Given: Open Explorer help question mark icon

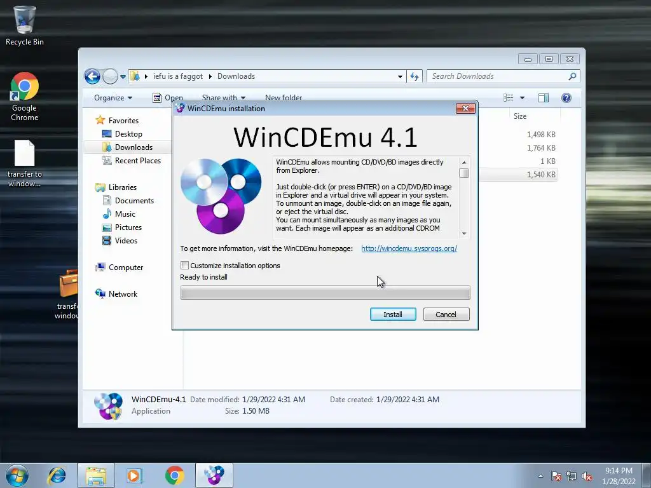Looking at the screenshot, I should coord(566,98).
